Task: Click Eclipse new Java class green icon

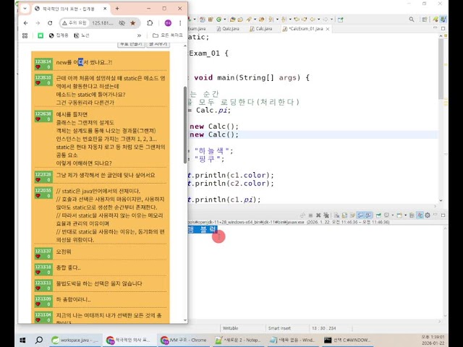Action: 218,20
